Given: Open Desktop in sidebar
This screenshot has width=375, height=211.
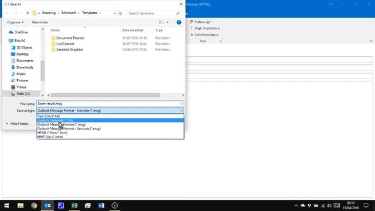Looking at the screenshot, I should pyautogui.click(x=20, y=54).
